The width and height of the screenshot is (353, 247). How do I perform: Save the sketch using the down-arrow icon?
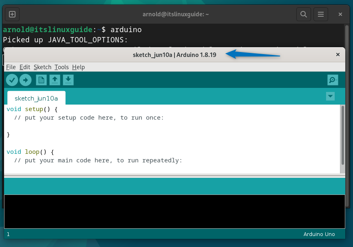68,80
